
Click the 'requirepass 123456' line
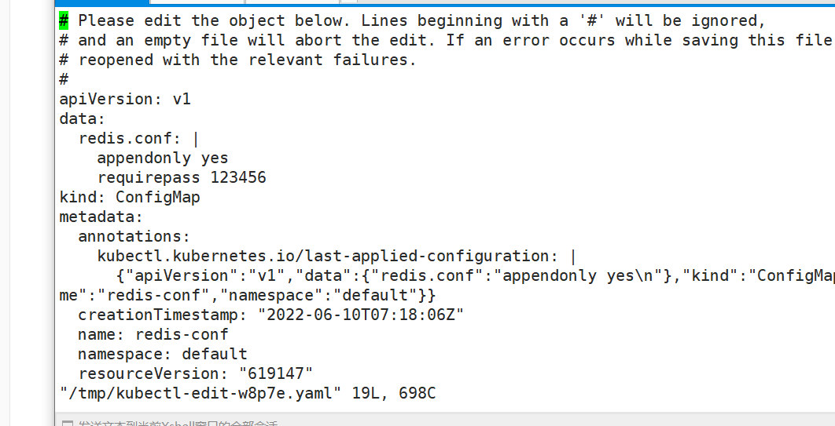[x=181, y=177]
